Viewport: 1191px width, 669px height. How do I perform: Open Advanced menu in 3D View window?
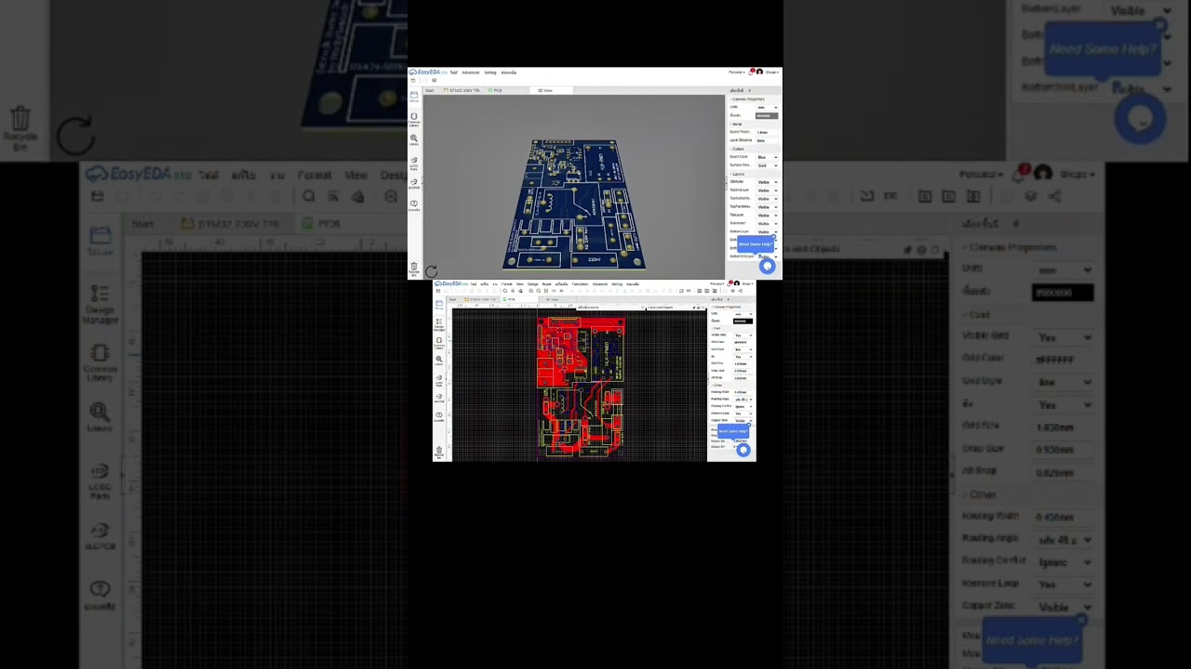(x=471, y=72)
